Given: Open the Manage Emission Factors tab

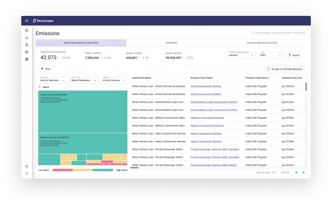Looking at the screenshot, I should [262, 43].
